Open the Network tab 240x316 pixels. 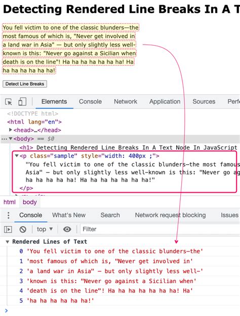tap(126, 101)
